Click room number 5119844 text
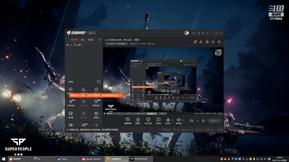Screen dimensions: 289x162 tap(142, 44)
